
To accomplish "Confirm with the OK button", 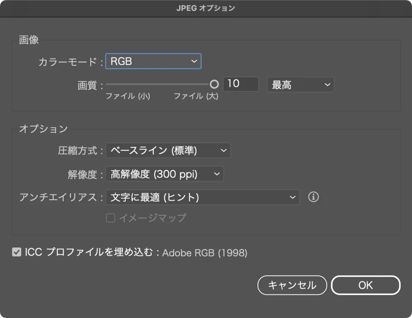I will [x=365, y=285].
